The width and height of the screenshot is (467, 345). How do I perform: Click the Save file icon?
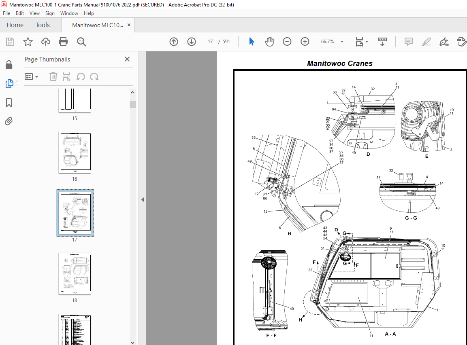[10, 42]
